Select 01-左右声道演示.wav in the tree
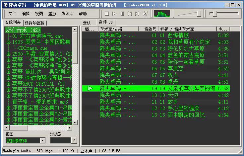244x156 pixels. click(37, 36)
